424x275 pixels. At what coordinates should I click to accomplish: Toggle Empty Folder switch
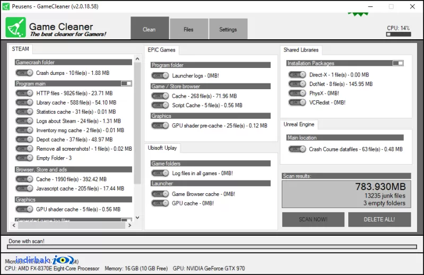(24, 158)
